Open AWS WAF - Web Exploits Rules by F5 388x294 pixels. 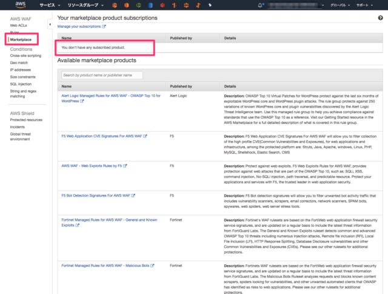point(92,166)
